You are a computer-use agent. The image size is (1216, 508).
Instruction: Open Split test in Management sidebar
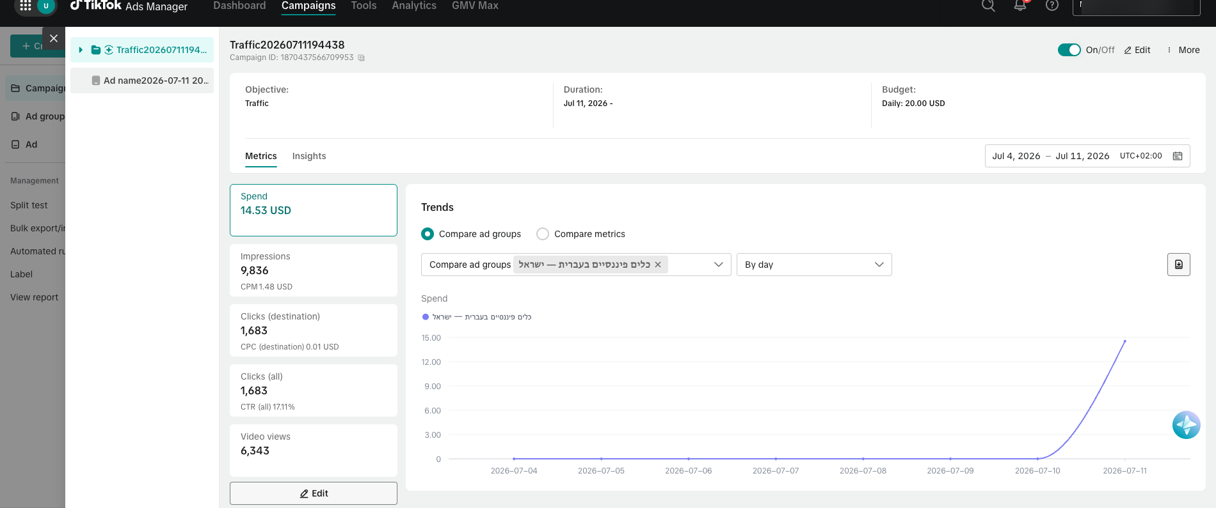pos(29,205)
